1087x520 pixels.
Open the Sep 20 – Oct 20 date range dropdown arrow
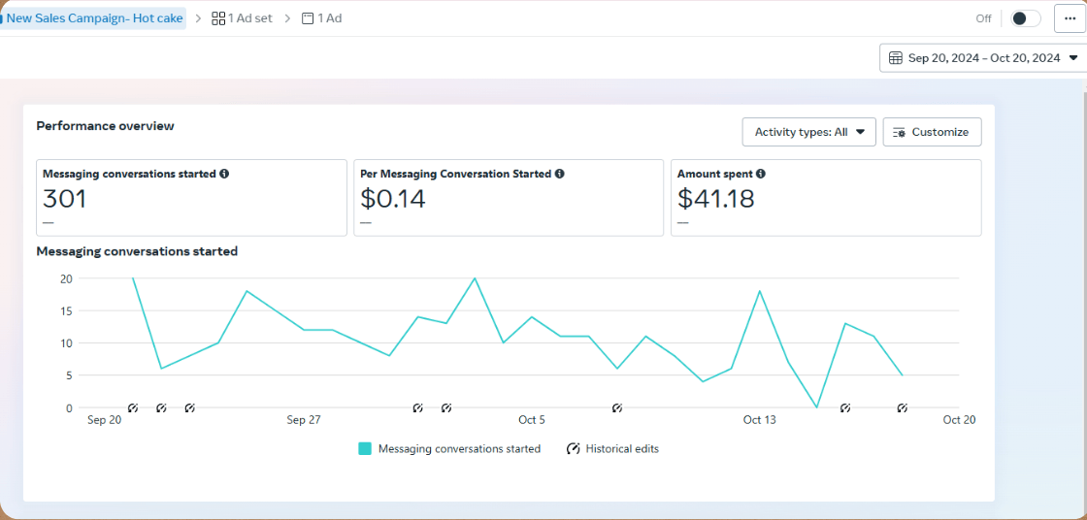1072,58
